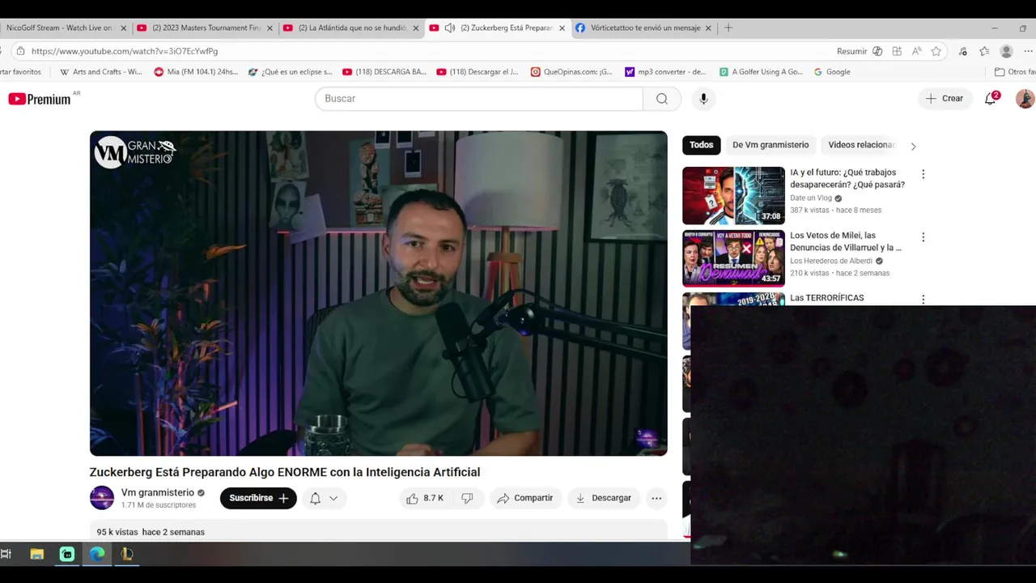Open File Explorer from the taskbar
1036x583 pixels.
click(36, 554)
